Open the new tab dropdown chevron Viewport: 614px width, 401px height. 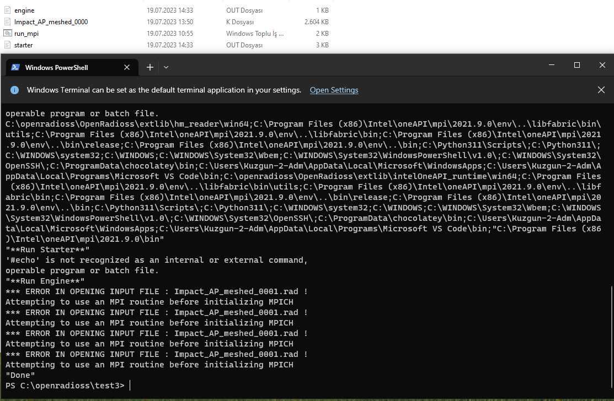click(x=165, y=67)
